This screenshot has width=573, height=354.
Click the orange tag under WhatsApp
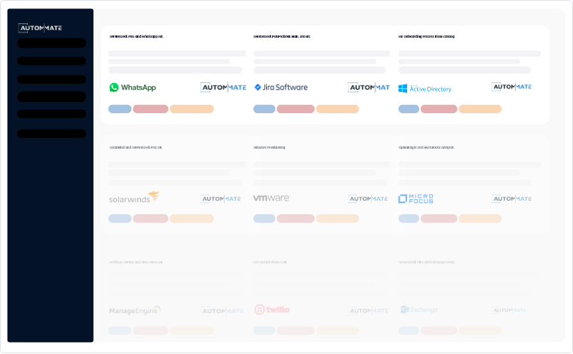(x=192, y=109)
